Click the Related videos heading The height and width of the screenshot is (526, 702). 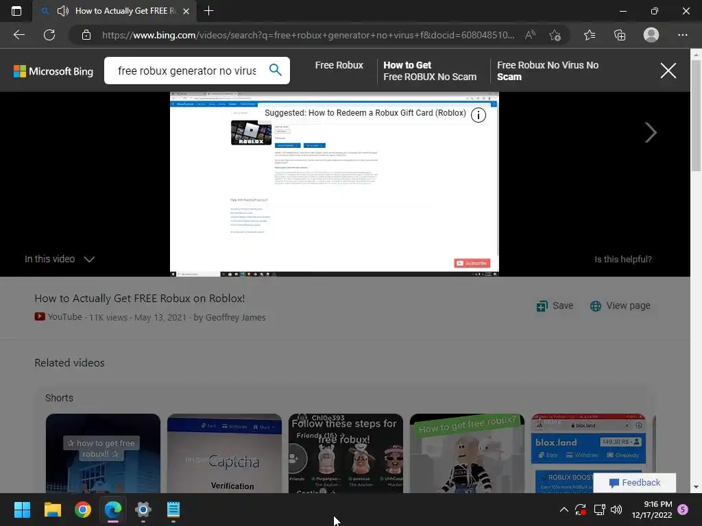tap(69, 363)
